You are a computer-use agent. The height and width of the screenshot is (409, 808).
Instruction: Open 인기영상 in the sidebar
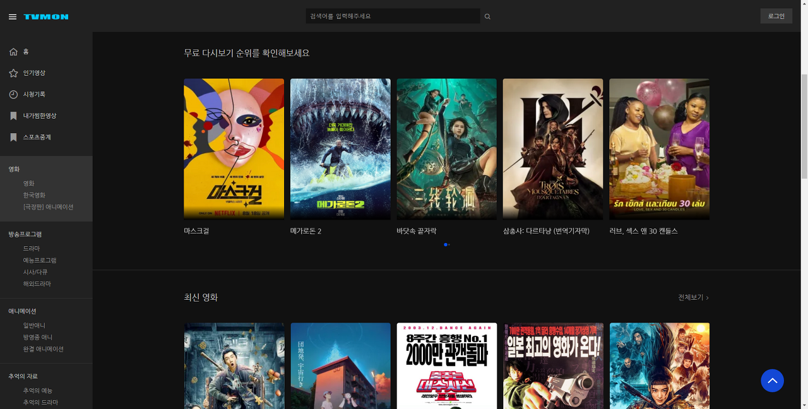click(34, 73)
